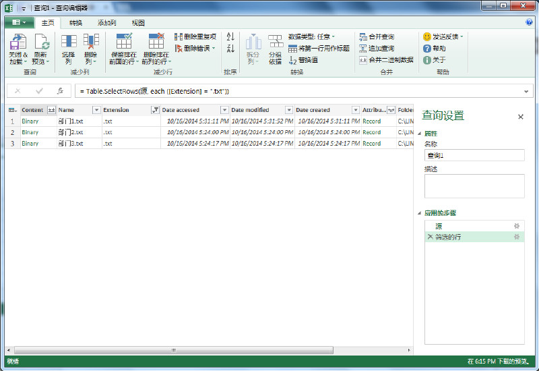Click Record link in row 2
539x371 pixels.
372,132
